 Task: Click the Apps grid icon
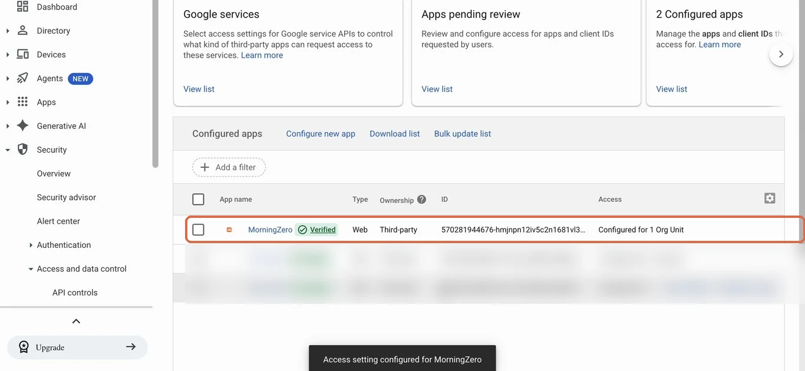click(22, 102)
